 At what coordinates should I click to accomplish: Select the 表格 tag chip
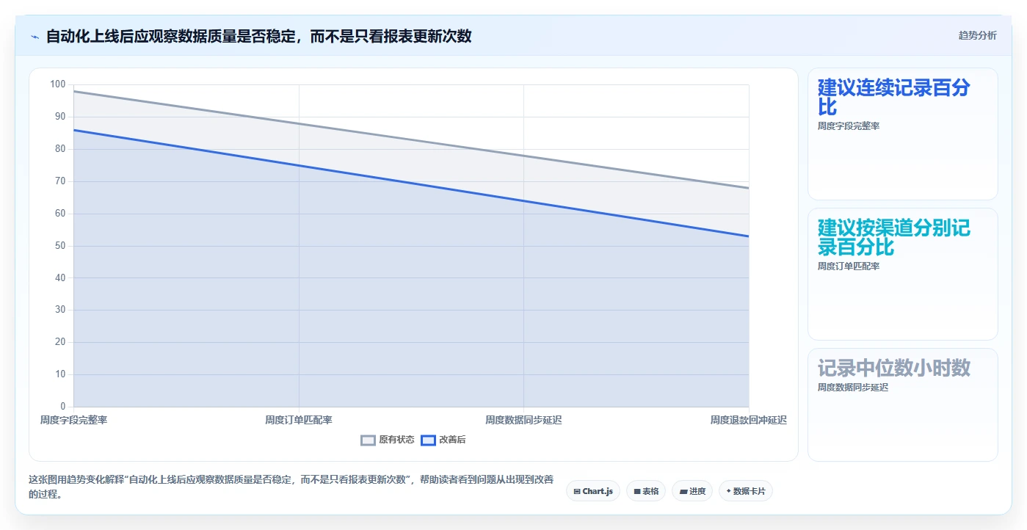tap(646, 491)
